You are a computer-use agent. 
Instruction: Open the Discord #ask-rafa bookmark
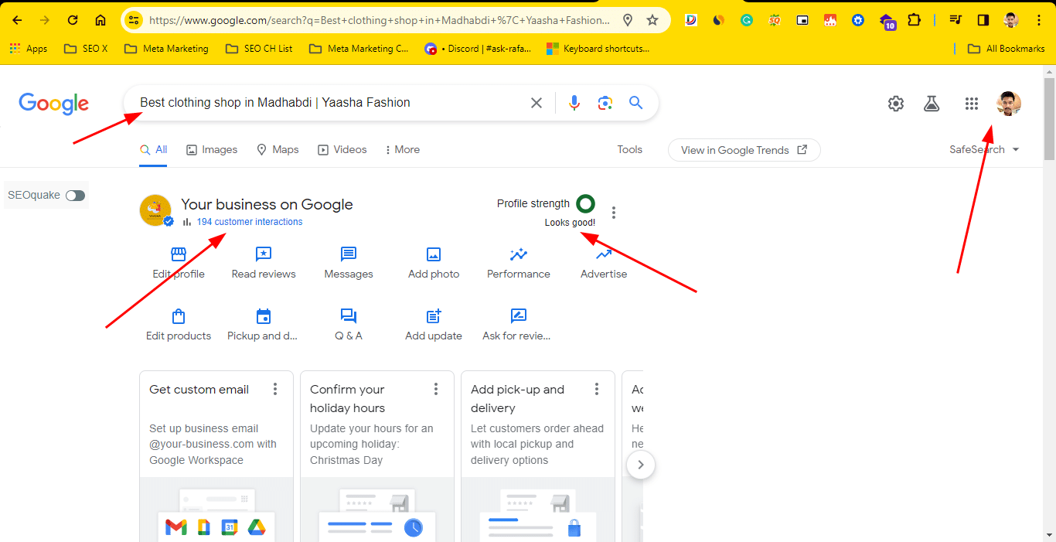pyautogui.click(x=478, y=49)
